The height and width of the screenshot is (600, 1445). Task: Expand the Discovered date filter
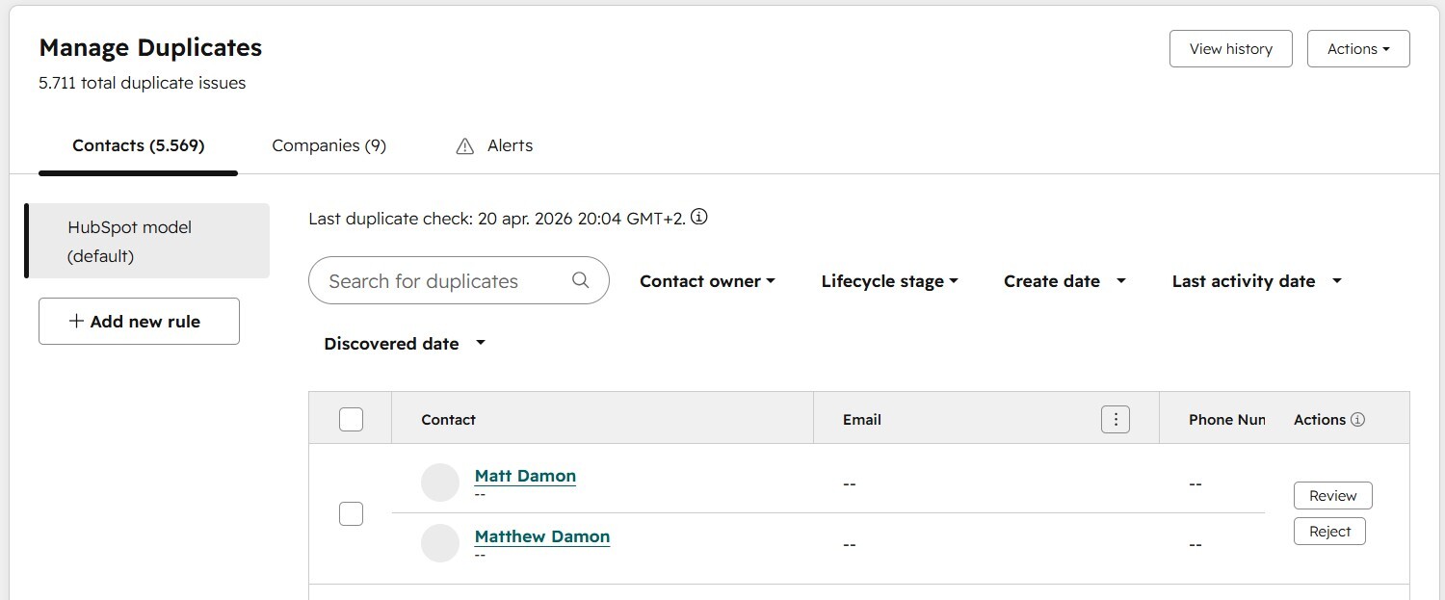click(x=405, y=344)
